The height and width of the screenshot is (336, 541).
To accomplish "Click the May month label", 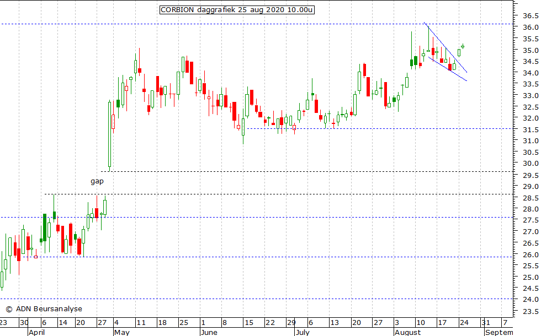I will (122, 332).
